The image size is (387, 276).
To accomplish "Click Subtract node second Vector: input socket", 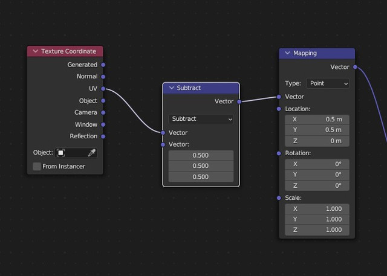I will point(163,145).
